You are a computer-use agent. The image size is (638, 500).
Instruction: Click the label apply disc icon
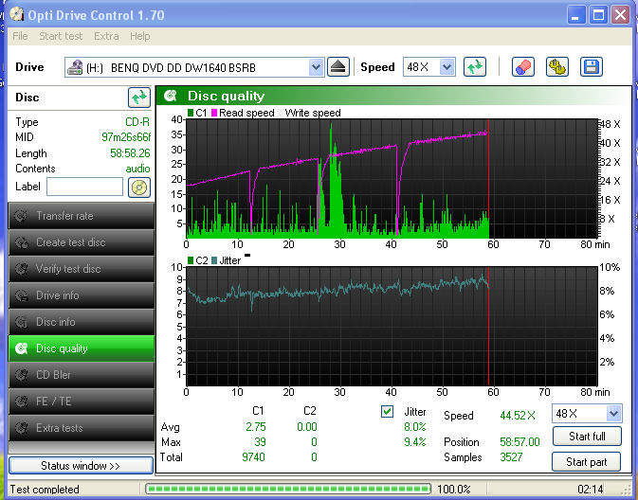click(x=139, y=187)
